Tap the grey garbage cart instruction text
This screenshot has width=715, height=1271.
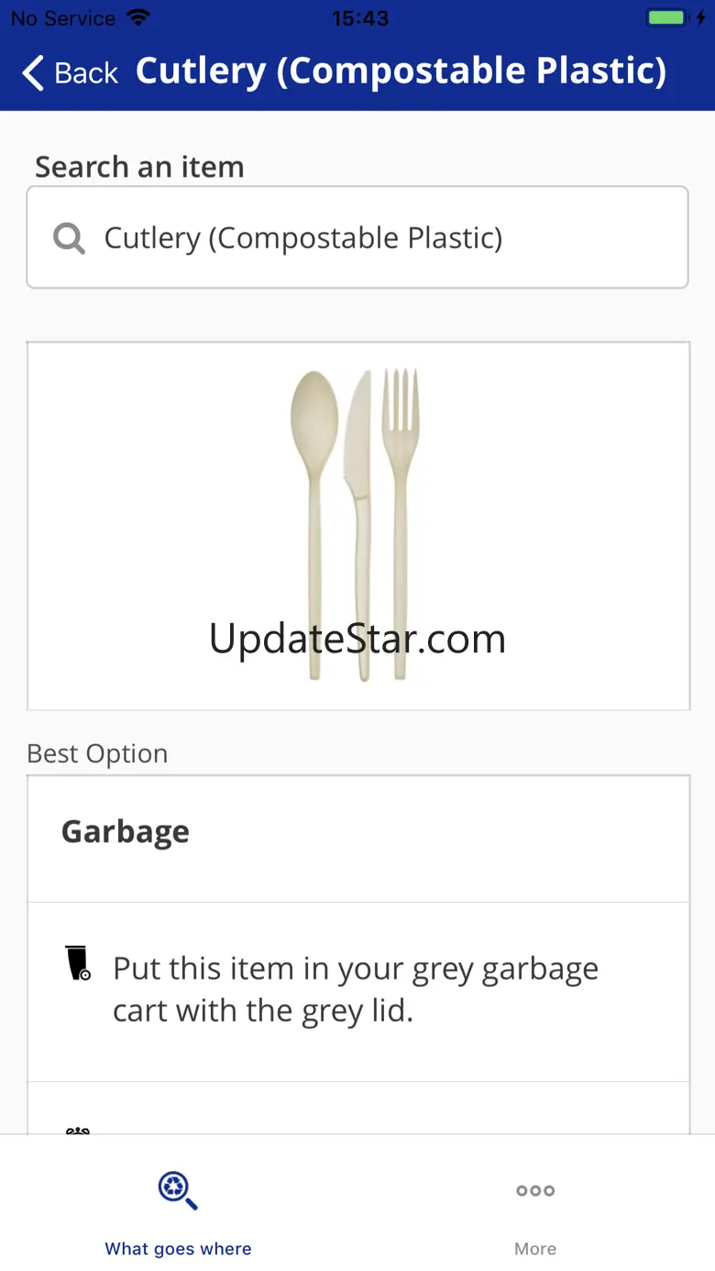pos(356,990)
